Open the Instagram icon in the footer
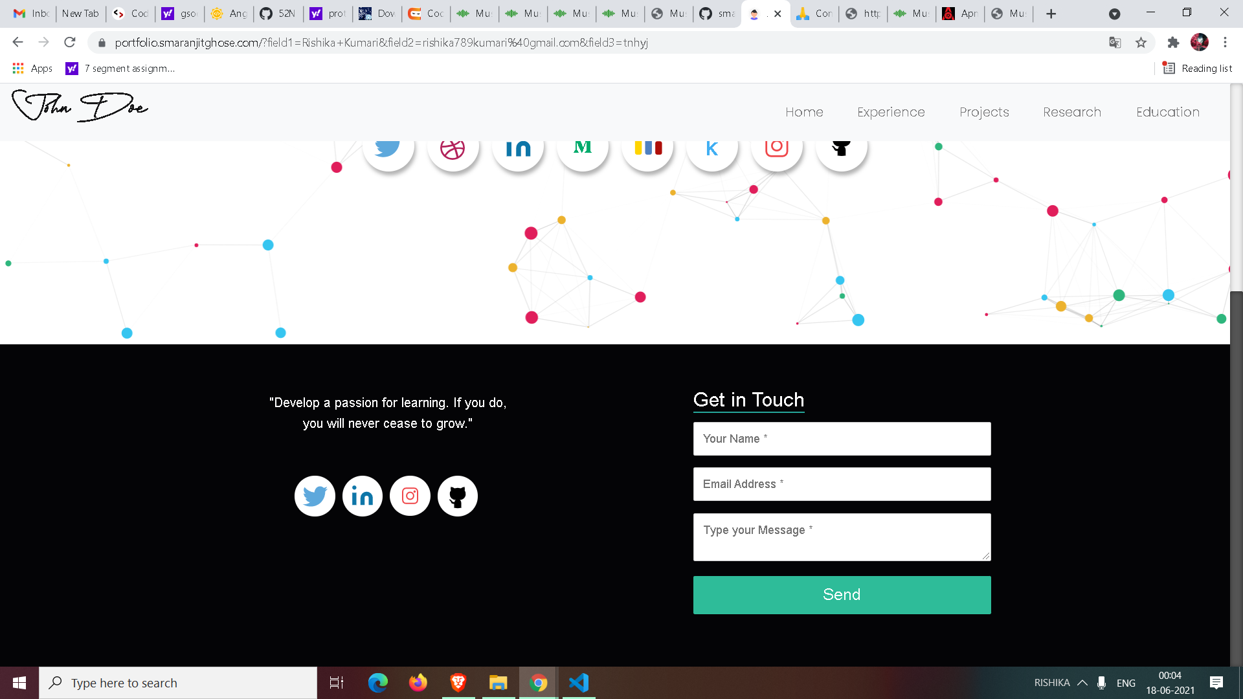 [x=410, y=496]
